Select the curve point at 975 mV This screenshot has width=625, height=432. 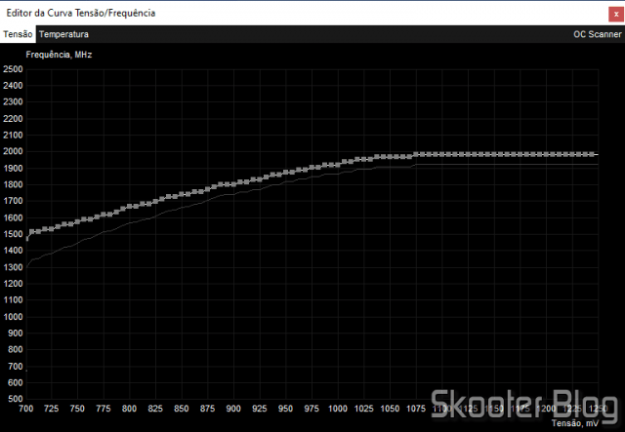point(312,168)
